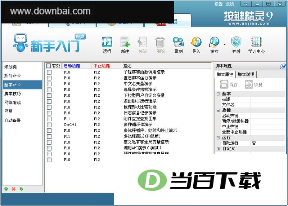Check the box for 中文名变量演示

point(49,84)
